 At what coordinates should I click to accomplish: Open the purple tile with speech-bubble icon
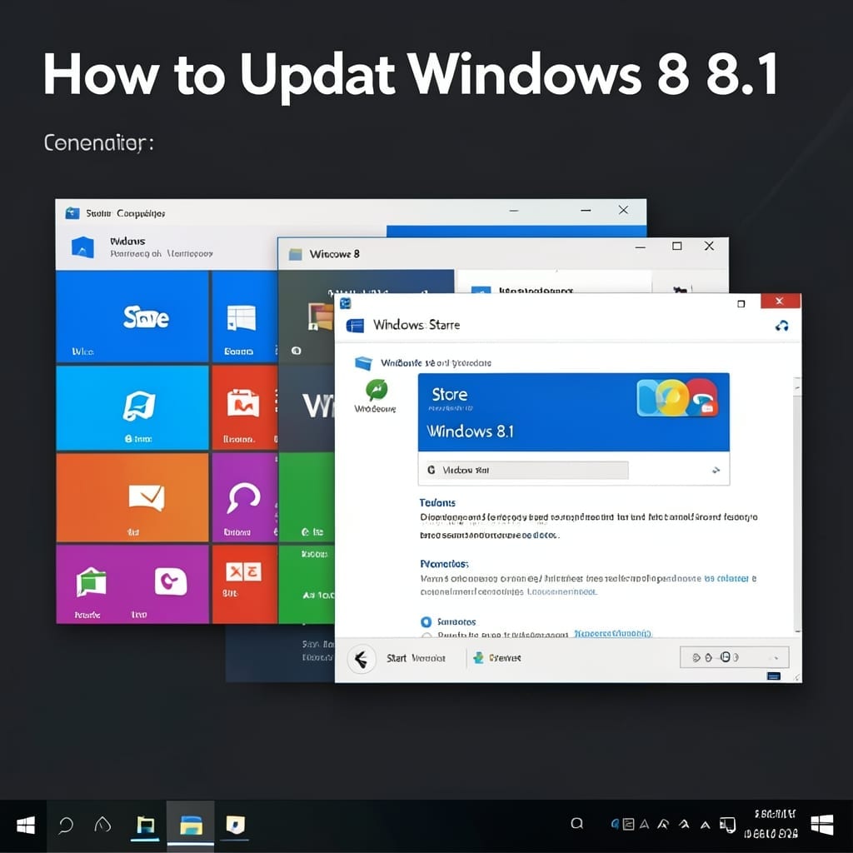[x=244, y=498]
